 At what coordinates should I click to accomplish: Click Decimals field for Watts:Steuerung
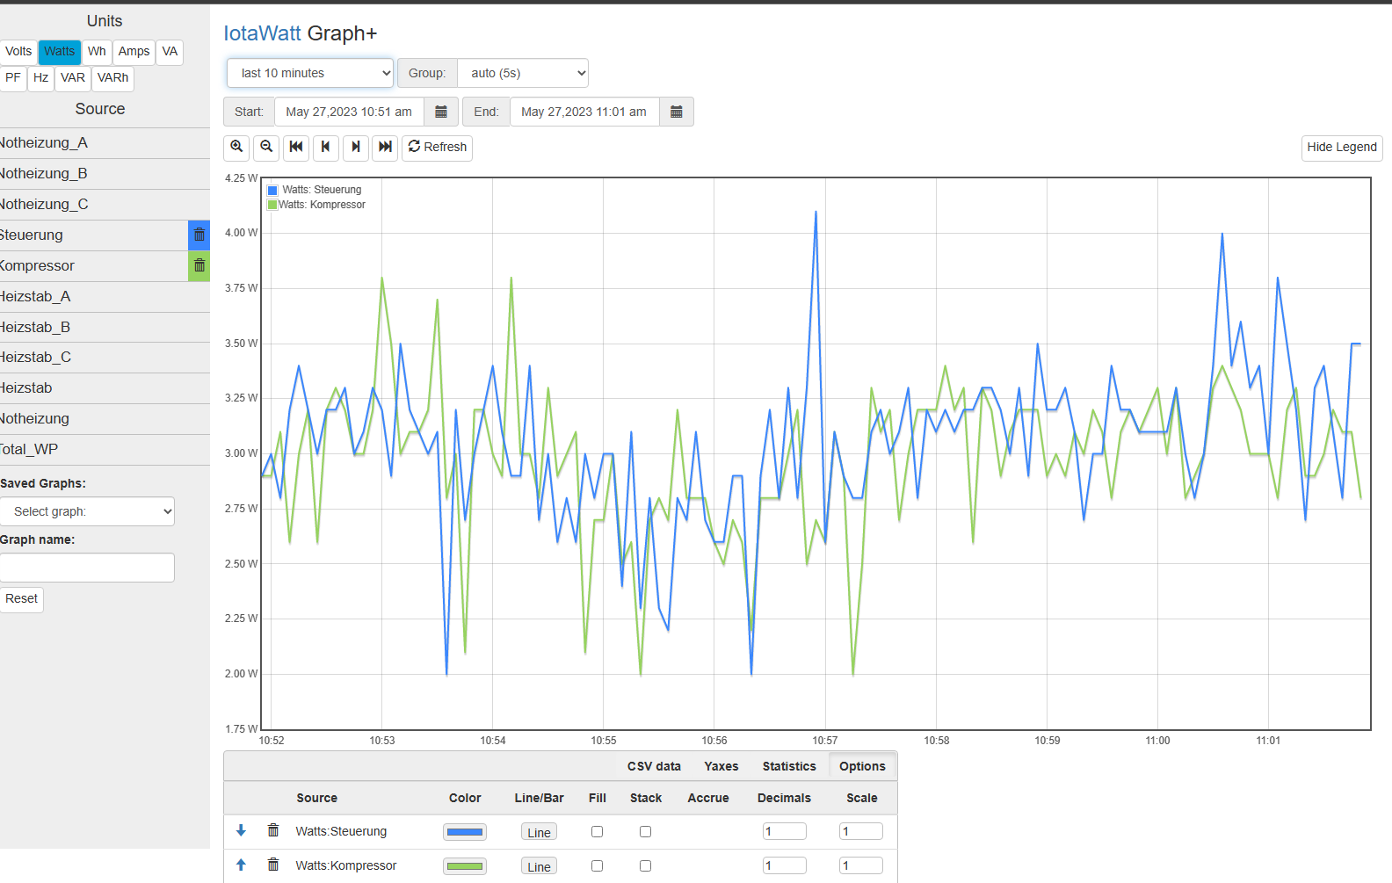pyautogui.click(x=784, y=831)
